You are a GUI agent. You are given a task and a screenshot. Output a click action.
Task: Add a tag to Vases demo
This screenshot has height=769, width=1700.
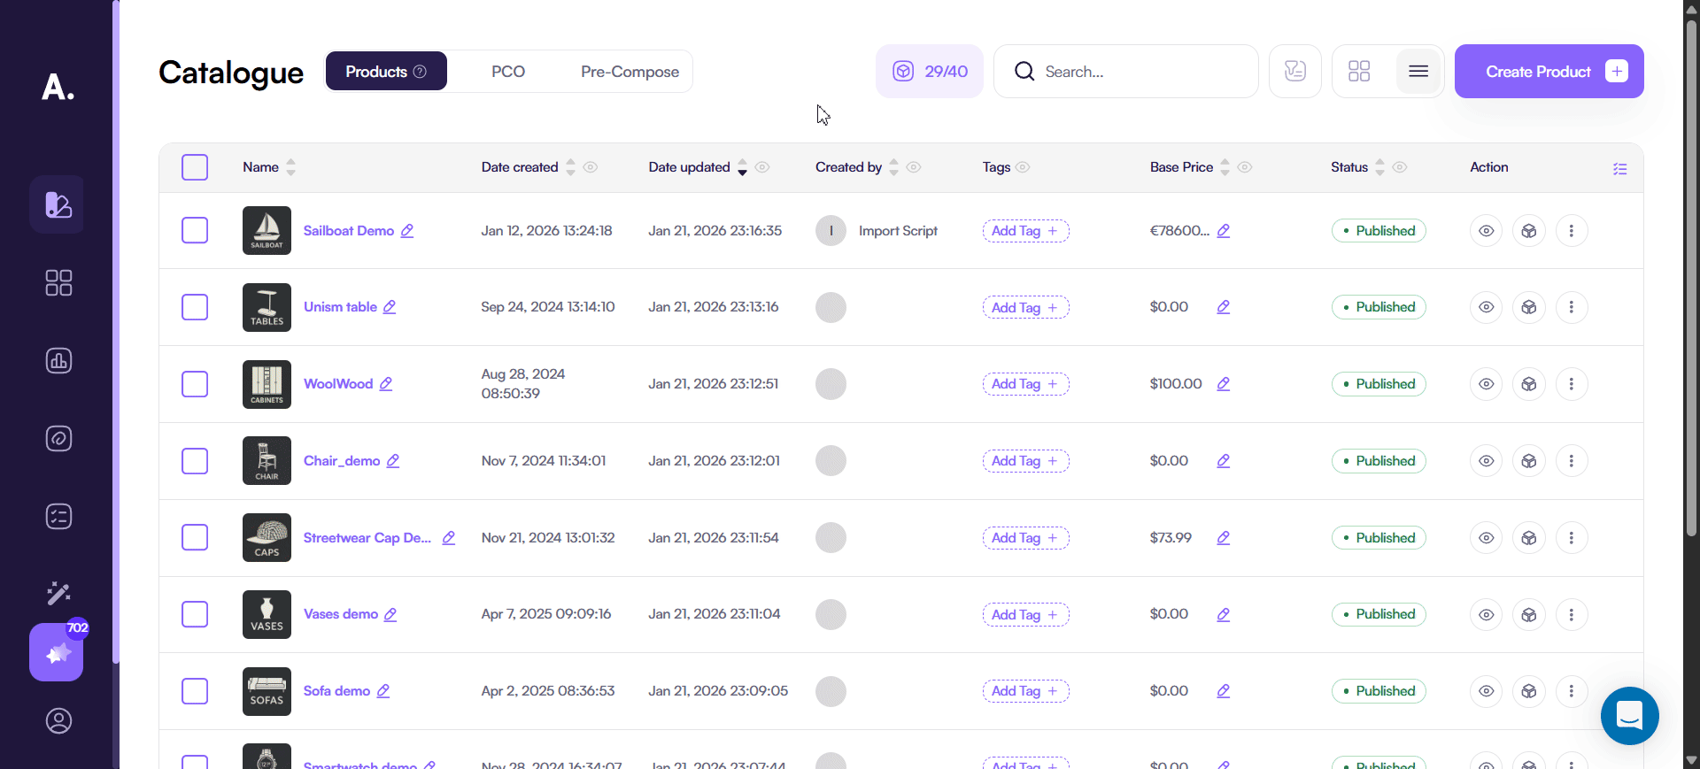(x=1025, y=615)
